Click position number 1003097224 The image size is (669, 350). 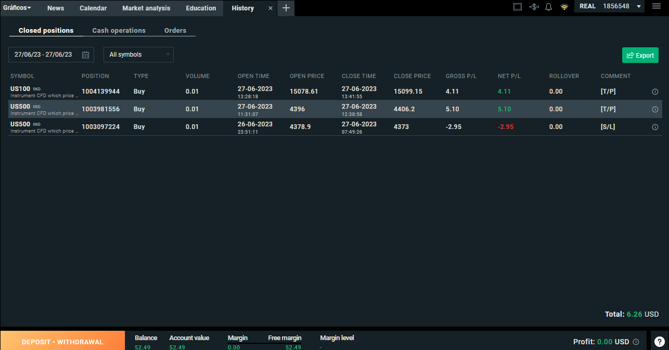[100, 127]
